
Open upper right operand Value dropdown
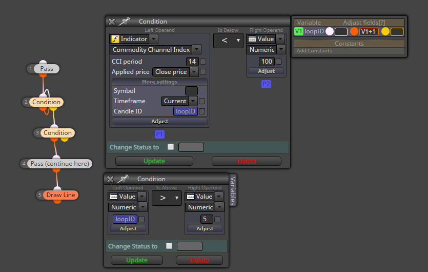(280, 39)
